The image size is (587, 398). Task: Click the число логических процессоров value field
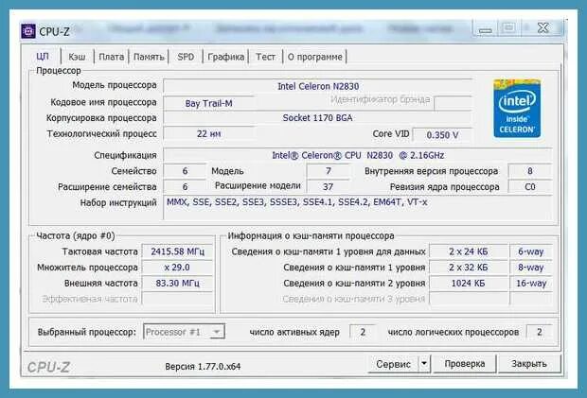click(x=539, y=332)
